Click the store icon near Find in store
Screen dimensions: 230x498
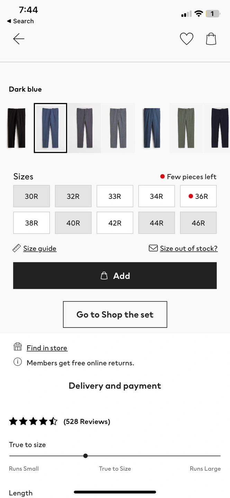pyautogui.click(x=18, y=347)
